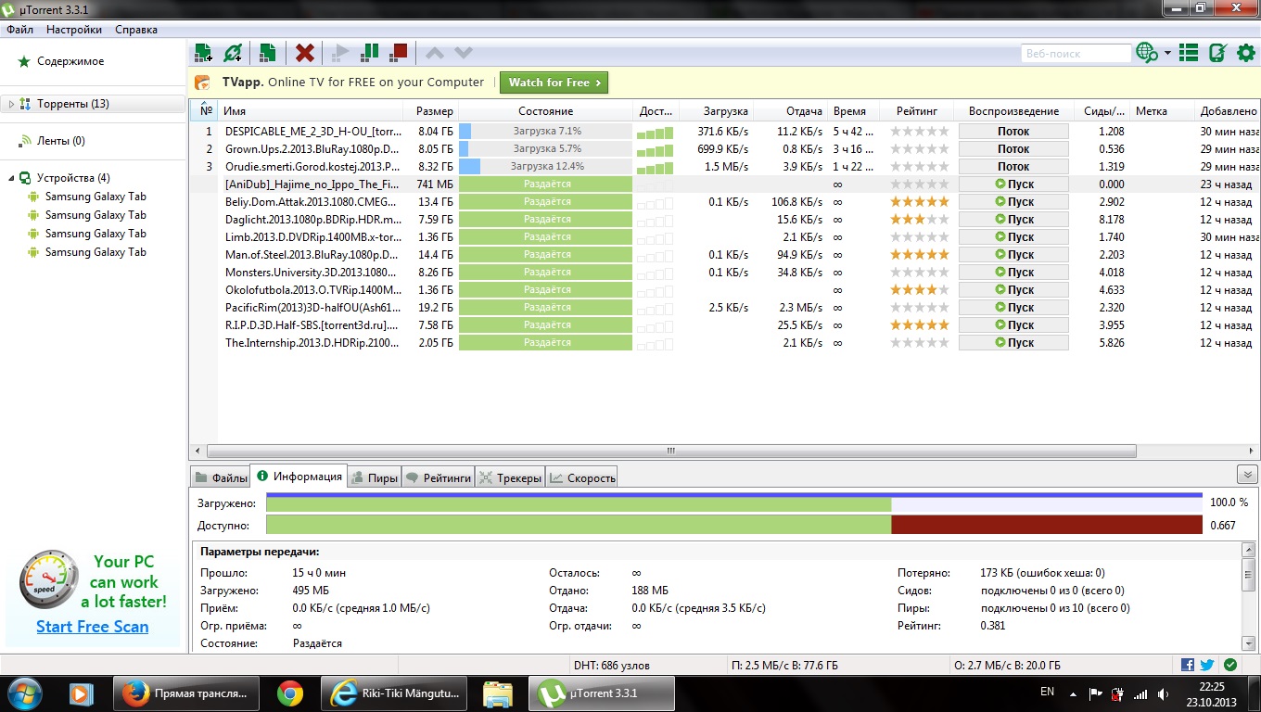Viewport: 1261px width, 712px height.
Task: Sort the list by the Размер column header
Action: pyautogui.click(x=430, y=111)
